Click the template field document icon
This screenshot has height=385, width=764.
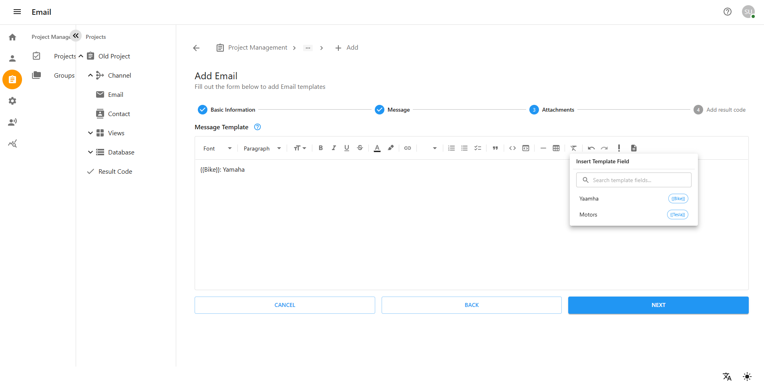(x=633, y=148)
